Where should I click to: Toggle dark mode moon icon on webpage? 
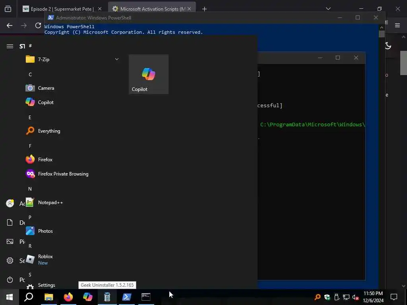tap(388, 46)
